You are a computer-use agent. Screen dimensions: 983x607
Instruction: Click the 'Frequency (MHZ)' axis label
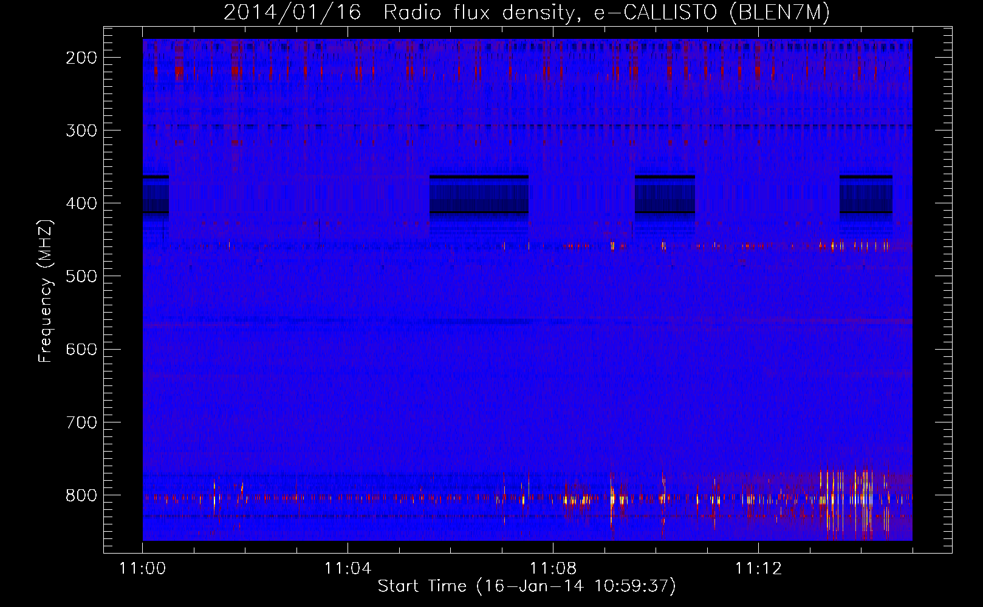click(46, 291)
